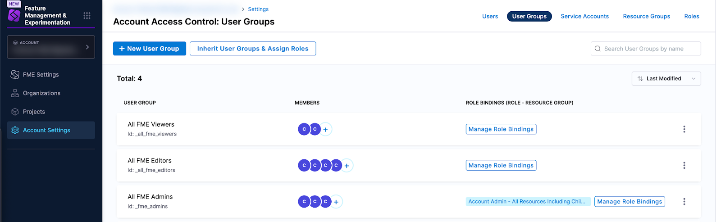Image resolution: width=721 pixels, height=222 pixels.
Task: Open Organizations in the sidebar
Action: [41, 93]
